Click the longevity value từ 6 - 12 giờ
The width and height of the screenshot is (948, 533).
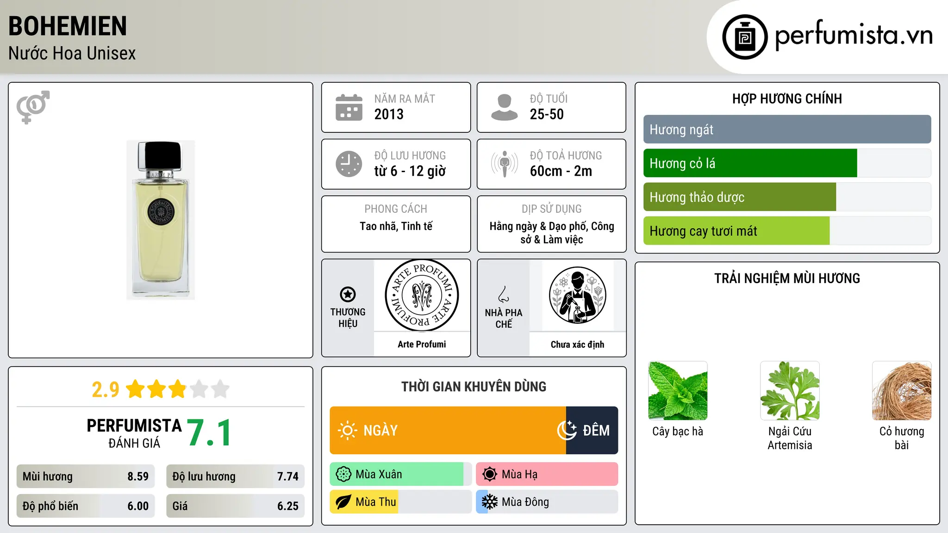point(410,171)
